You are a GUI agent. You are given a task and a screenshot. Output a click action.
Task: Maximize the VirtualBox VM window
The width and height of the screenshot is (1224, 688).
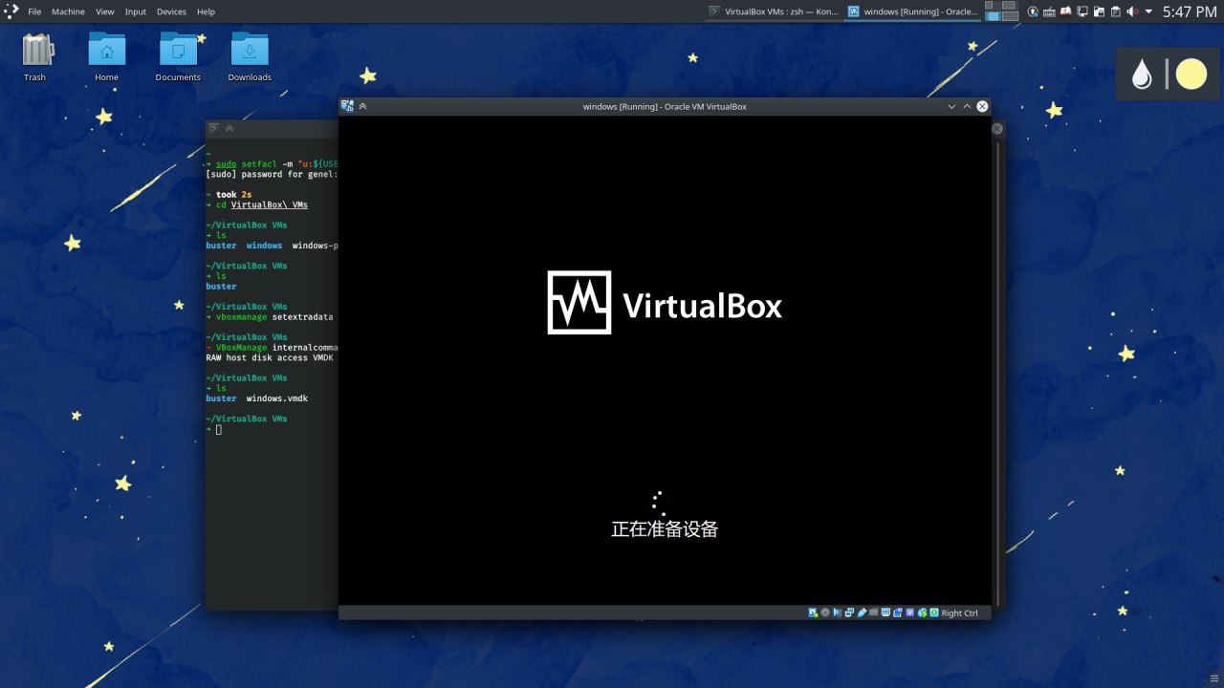[967, 106]
